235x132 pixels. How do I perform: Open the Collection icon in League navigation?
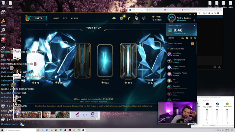click(122, 18)
